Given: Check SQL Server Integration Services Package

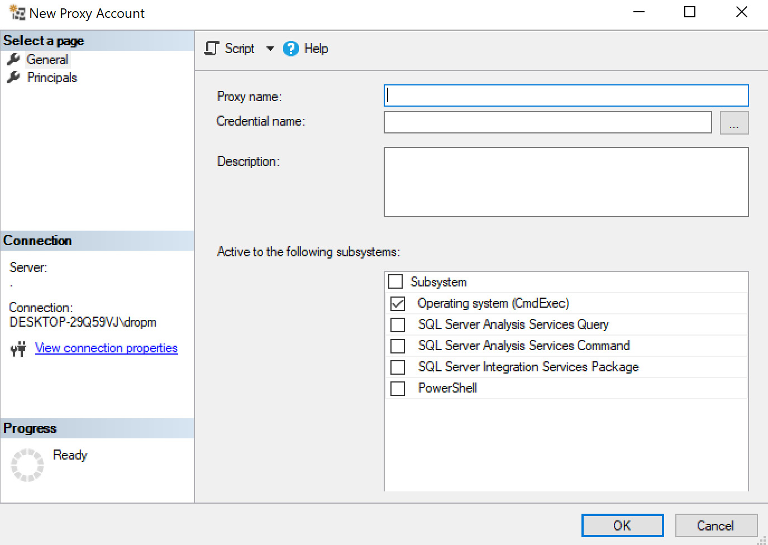Looking at the screenshot, I should pos(398,367).
